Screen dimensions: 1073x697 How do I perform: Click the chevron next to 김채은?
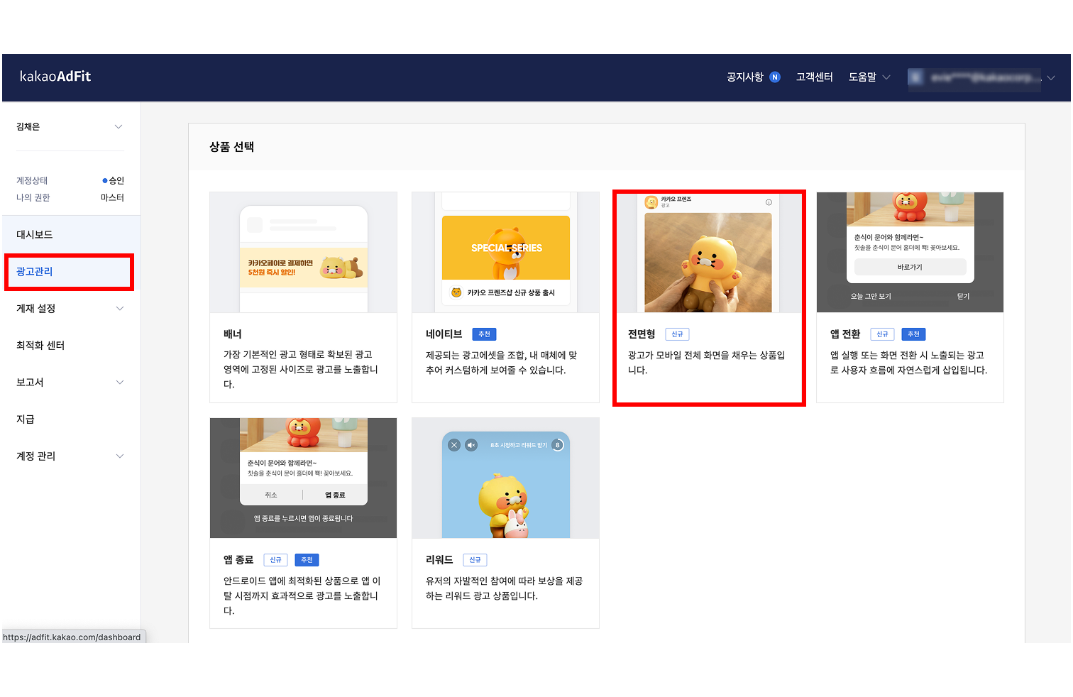point(119,127)
